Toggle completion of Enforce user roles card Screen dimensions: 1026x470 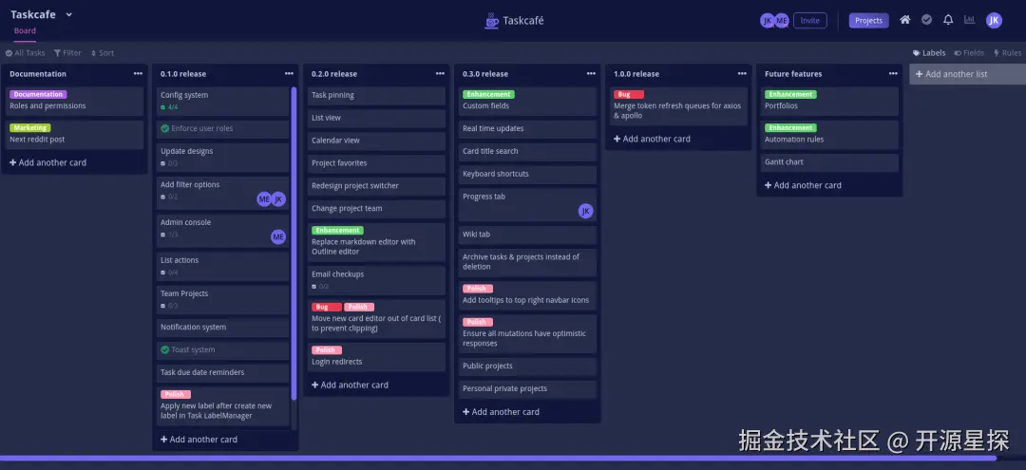[165, 129]
